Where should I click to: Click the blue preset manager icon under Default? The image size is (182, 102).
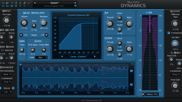75,6
